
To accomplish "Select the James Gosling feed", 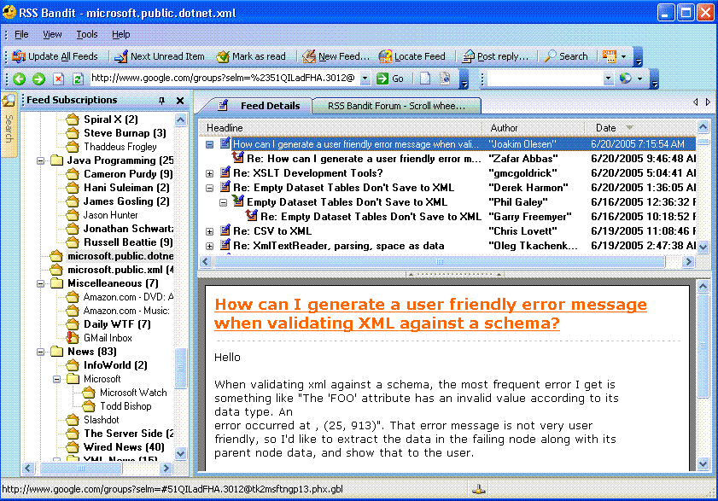I will 126,201.
